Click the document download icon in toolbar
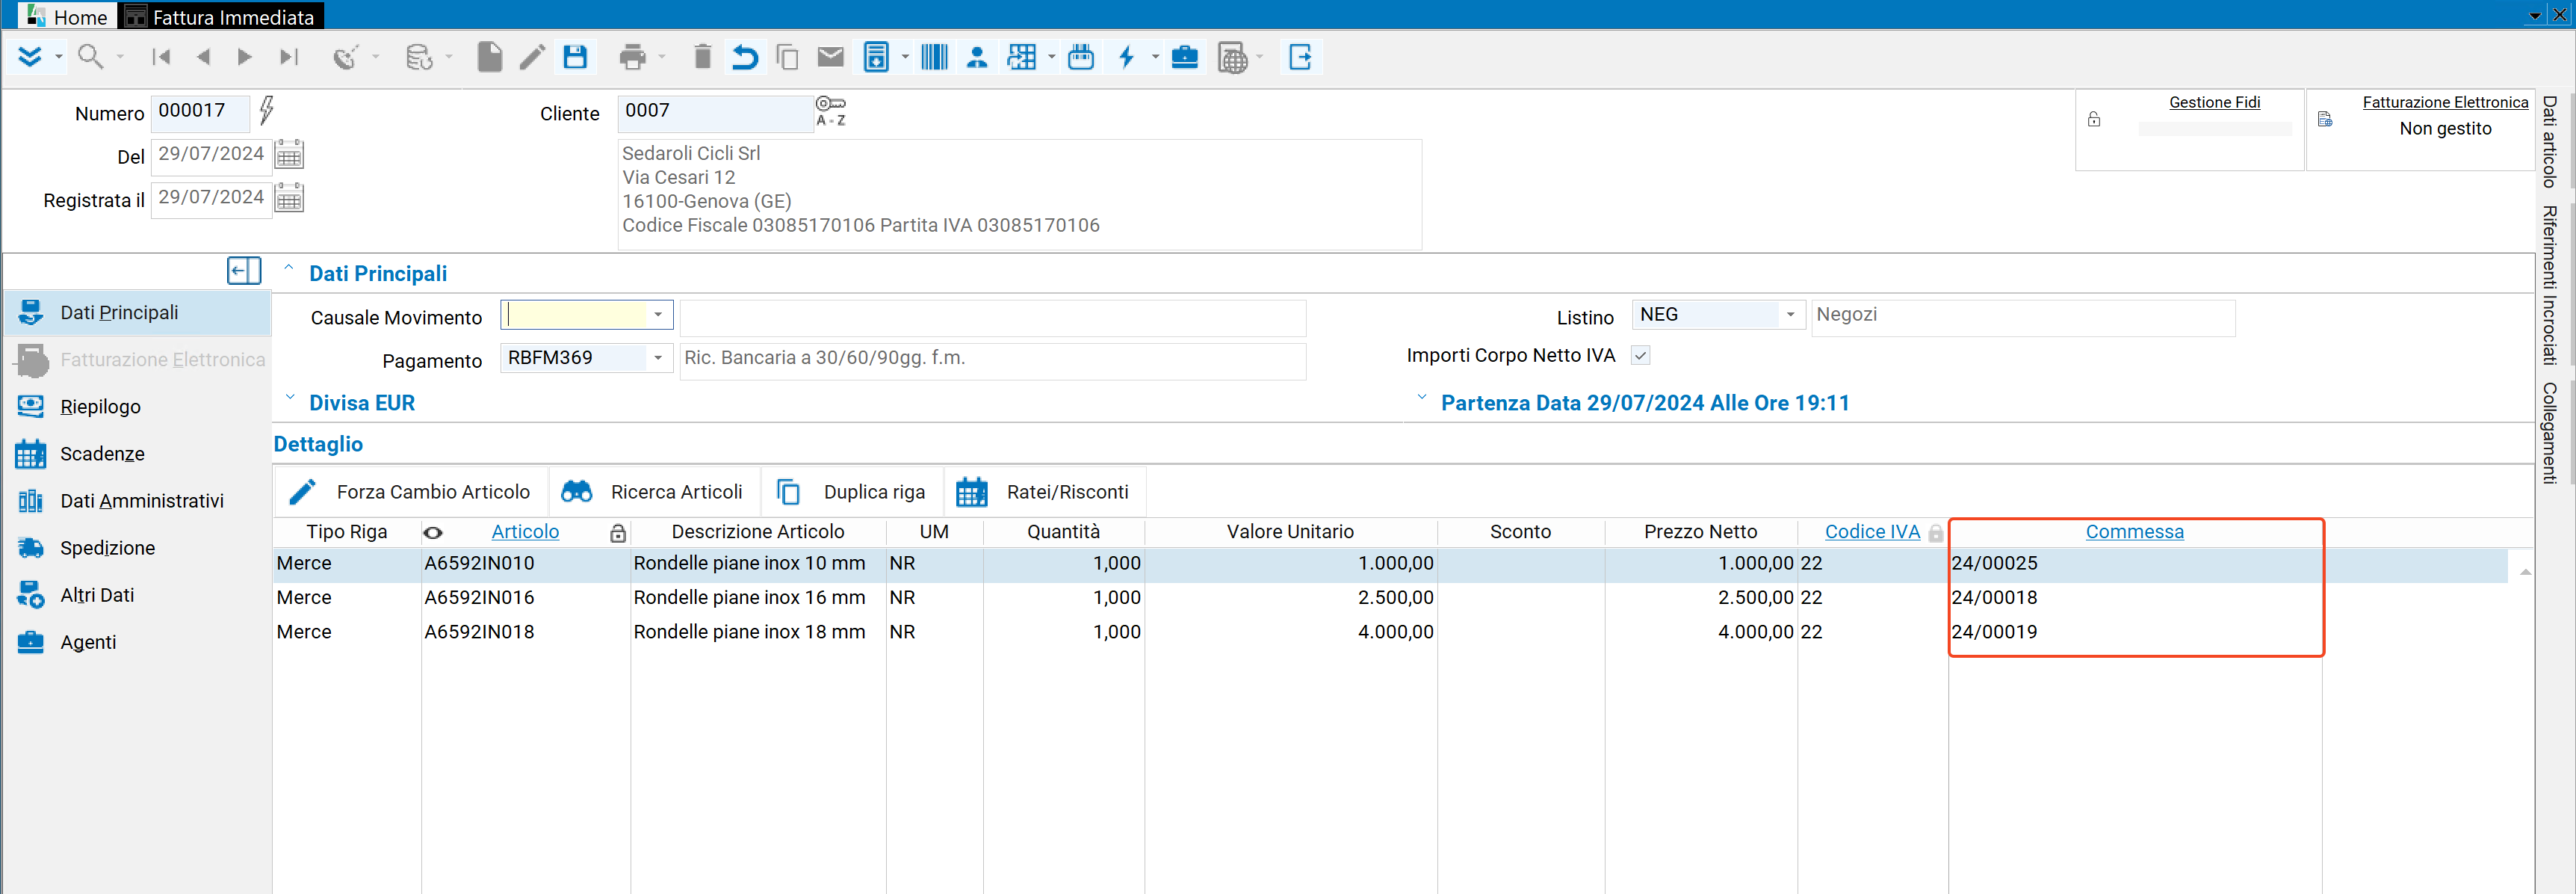 pos(876,57)
